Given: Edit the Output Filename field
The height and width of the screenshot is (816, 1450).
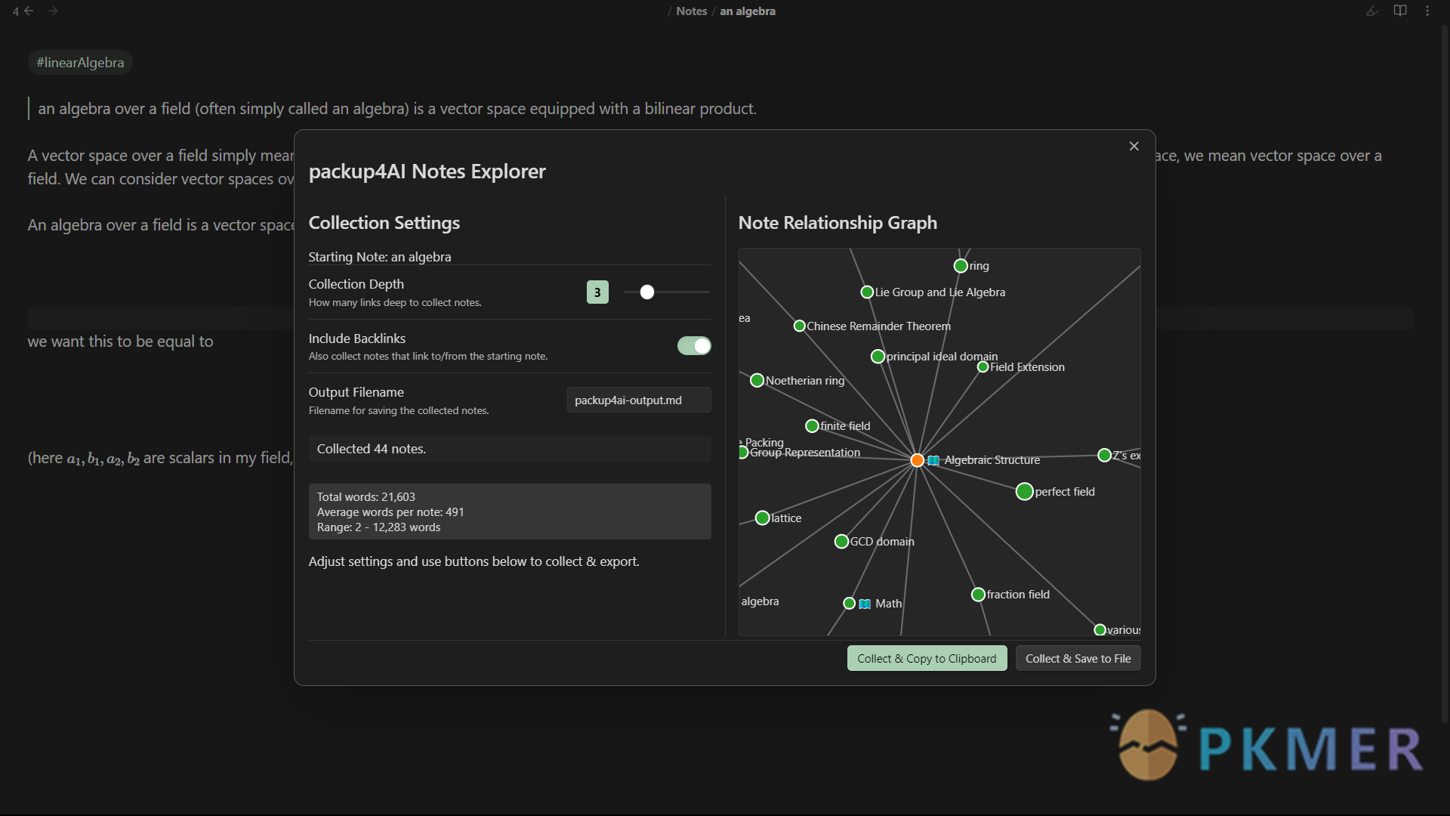Looking at the screenshot, I should pos(639,400).
